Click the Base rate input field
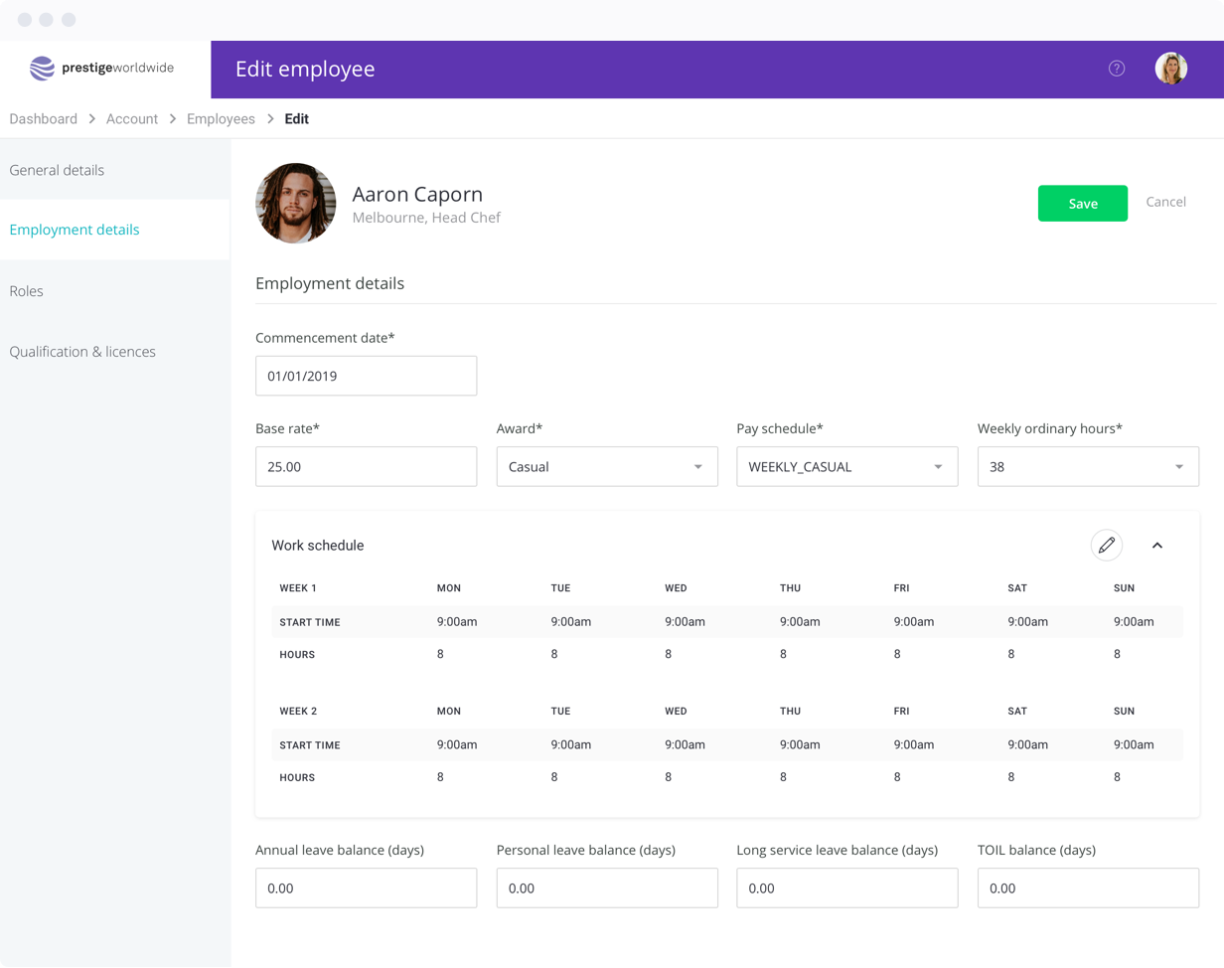The height and width of the screenshot is (968, 1224). tap(366, 466)
